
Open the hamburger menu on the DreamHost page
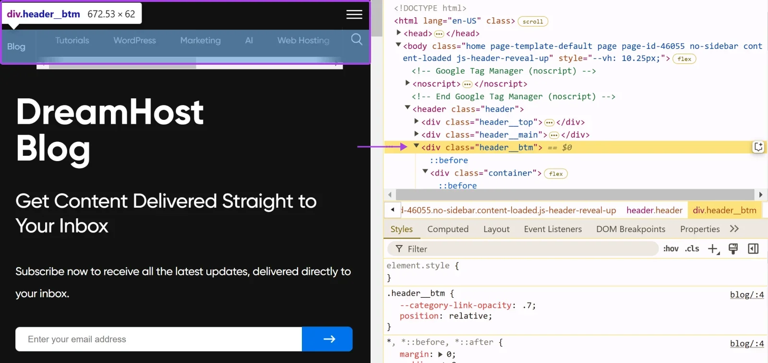pos(354,14)
